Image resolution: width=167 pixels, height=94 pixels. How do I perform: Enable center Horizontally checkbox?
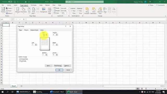(20, 59)
